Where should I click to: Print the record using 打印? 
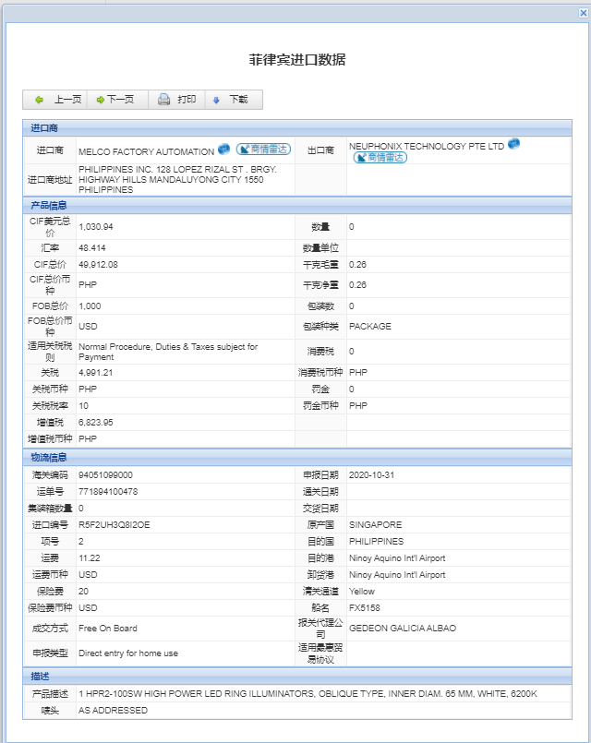[176, 100]
